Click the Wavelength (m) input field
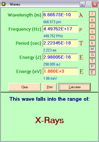 [60, 15]
